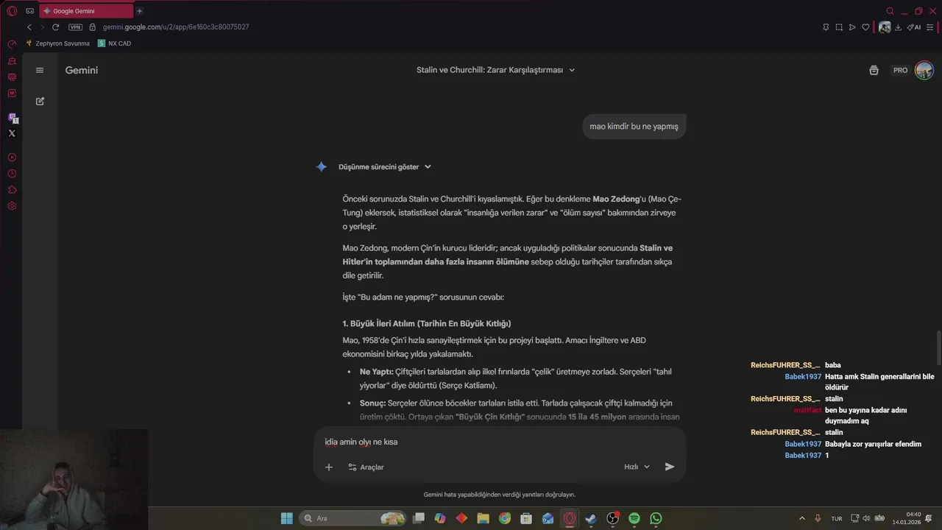This screenshot has height=530, width=942.
Task: Open NX CAD bookmark
Action: coord(114,43)
